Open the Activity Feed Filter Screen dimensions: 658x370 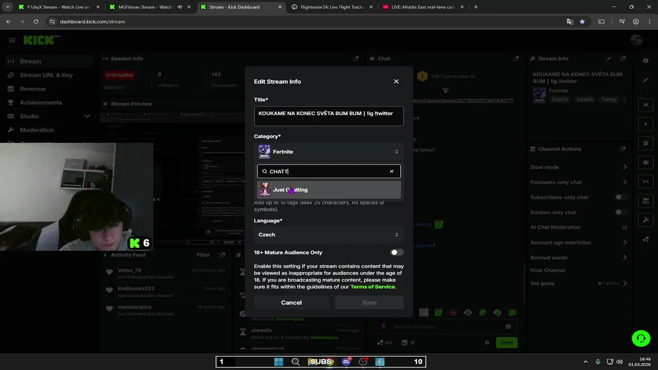tap(204, 255)
